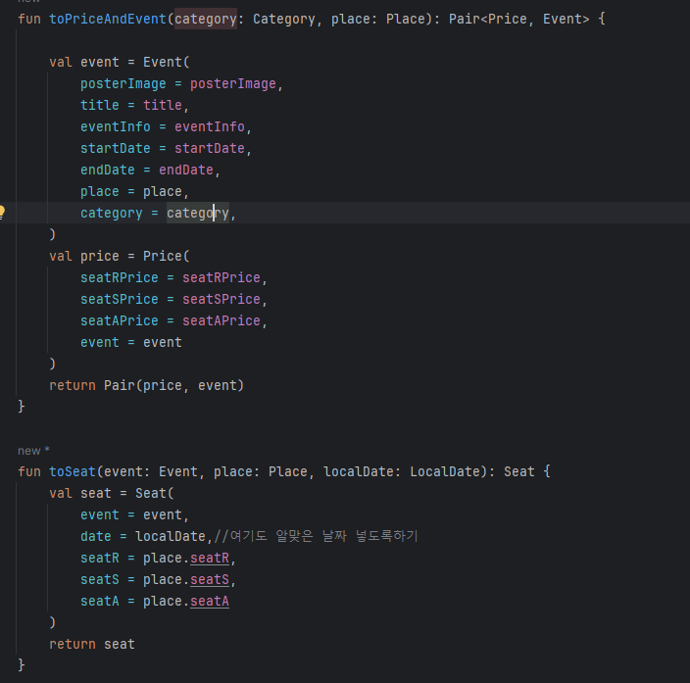Click the 'new *' hint above toSeat

coord(33,451)
